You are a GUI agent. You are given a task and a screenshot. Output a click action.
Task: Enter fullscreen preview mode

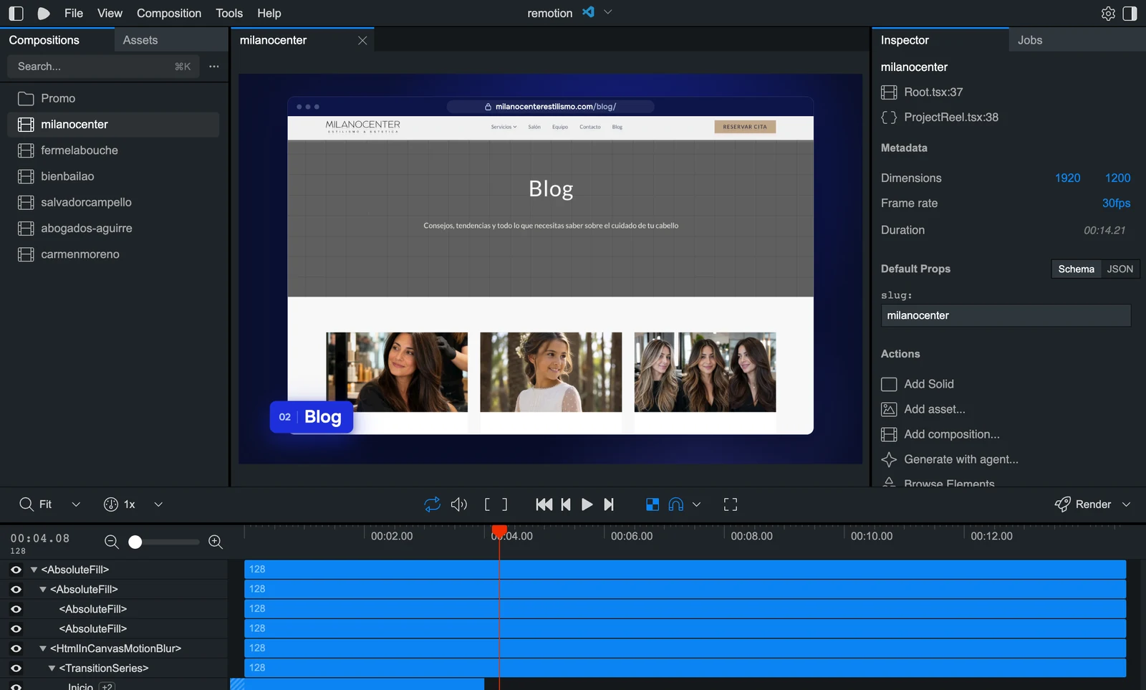pyautogui.click(x=731, y=504)
